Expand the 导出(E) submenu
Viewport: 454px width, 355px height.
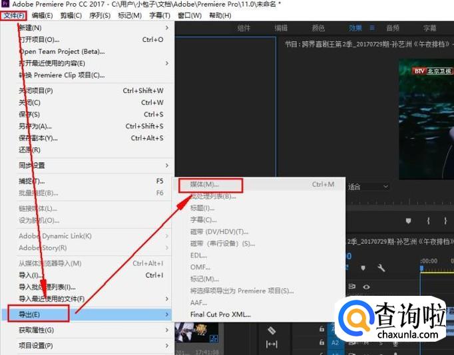click(x=167, y=314)
